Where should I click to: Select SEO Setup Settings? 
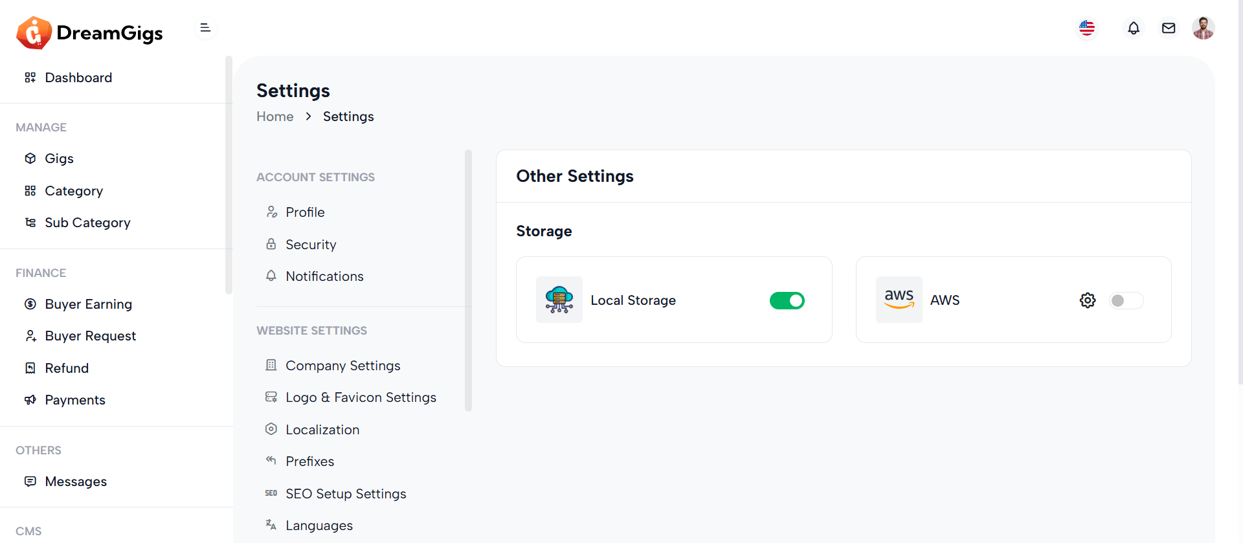346,494
